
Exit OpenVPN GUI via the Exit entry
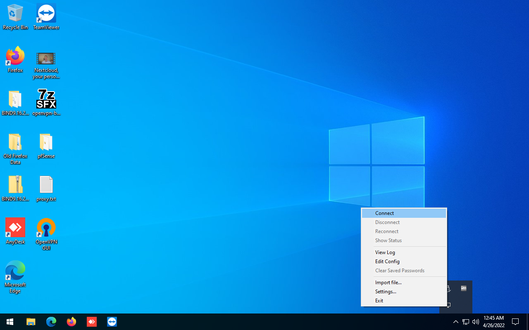click(x=379, y=301)
